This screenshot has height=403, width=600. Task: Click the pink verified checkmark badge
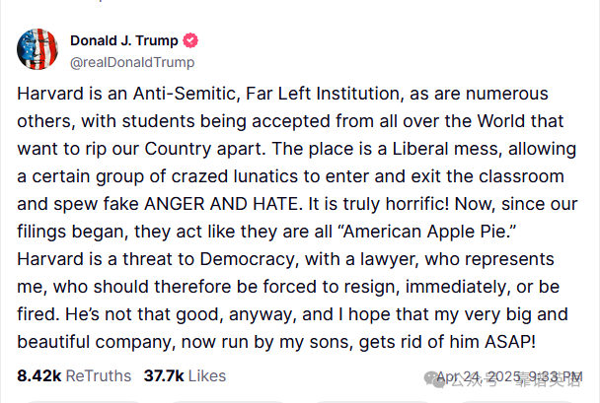pyautogui.click(x=190, y=40)
